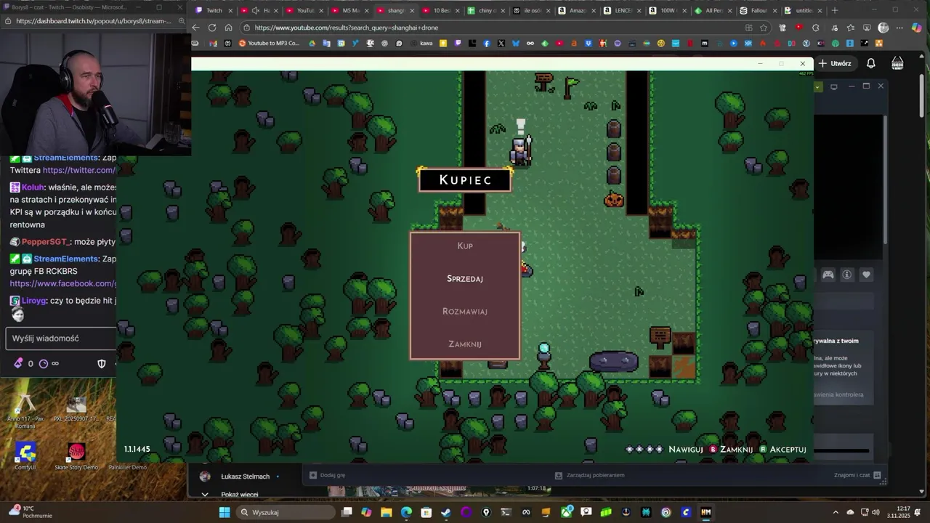Open Microsoft Edge from the taskbar
The height and width of the screenshot is (523, 930).
click(406, 512)
